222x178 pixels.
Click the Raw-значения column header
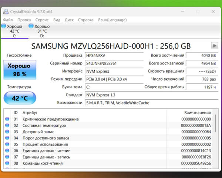click(189, 113)
